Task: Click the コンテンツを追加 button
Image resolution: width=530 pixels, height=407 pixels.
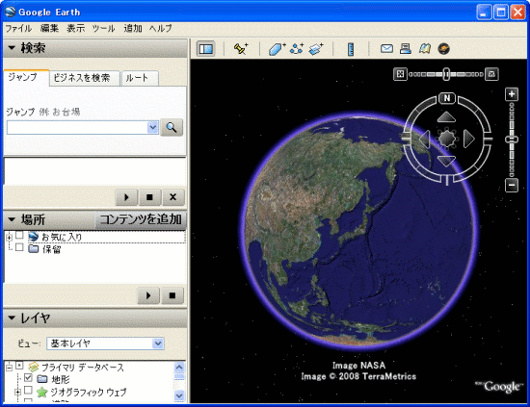Action: [141, 219]
